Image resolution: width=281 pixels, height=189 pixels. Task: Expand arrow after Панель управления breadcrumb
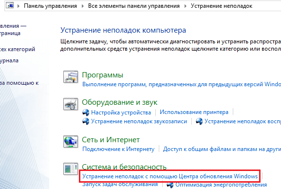83,6
